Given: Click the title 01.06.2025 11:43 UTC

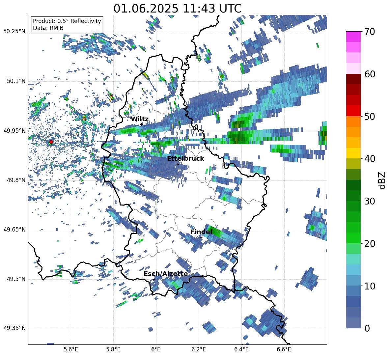Looking at the screenshot, I should point(177,9).
